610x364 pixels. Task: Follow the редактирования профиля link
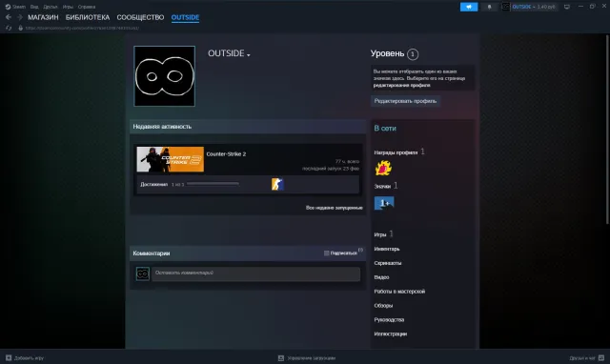pos(402,85)
